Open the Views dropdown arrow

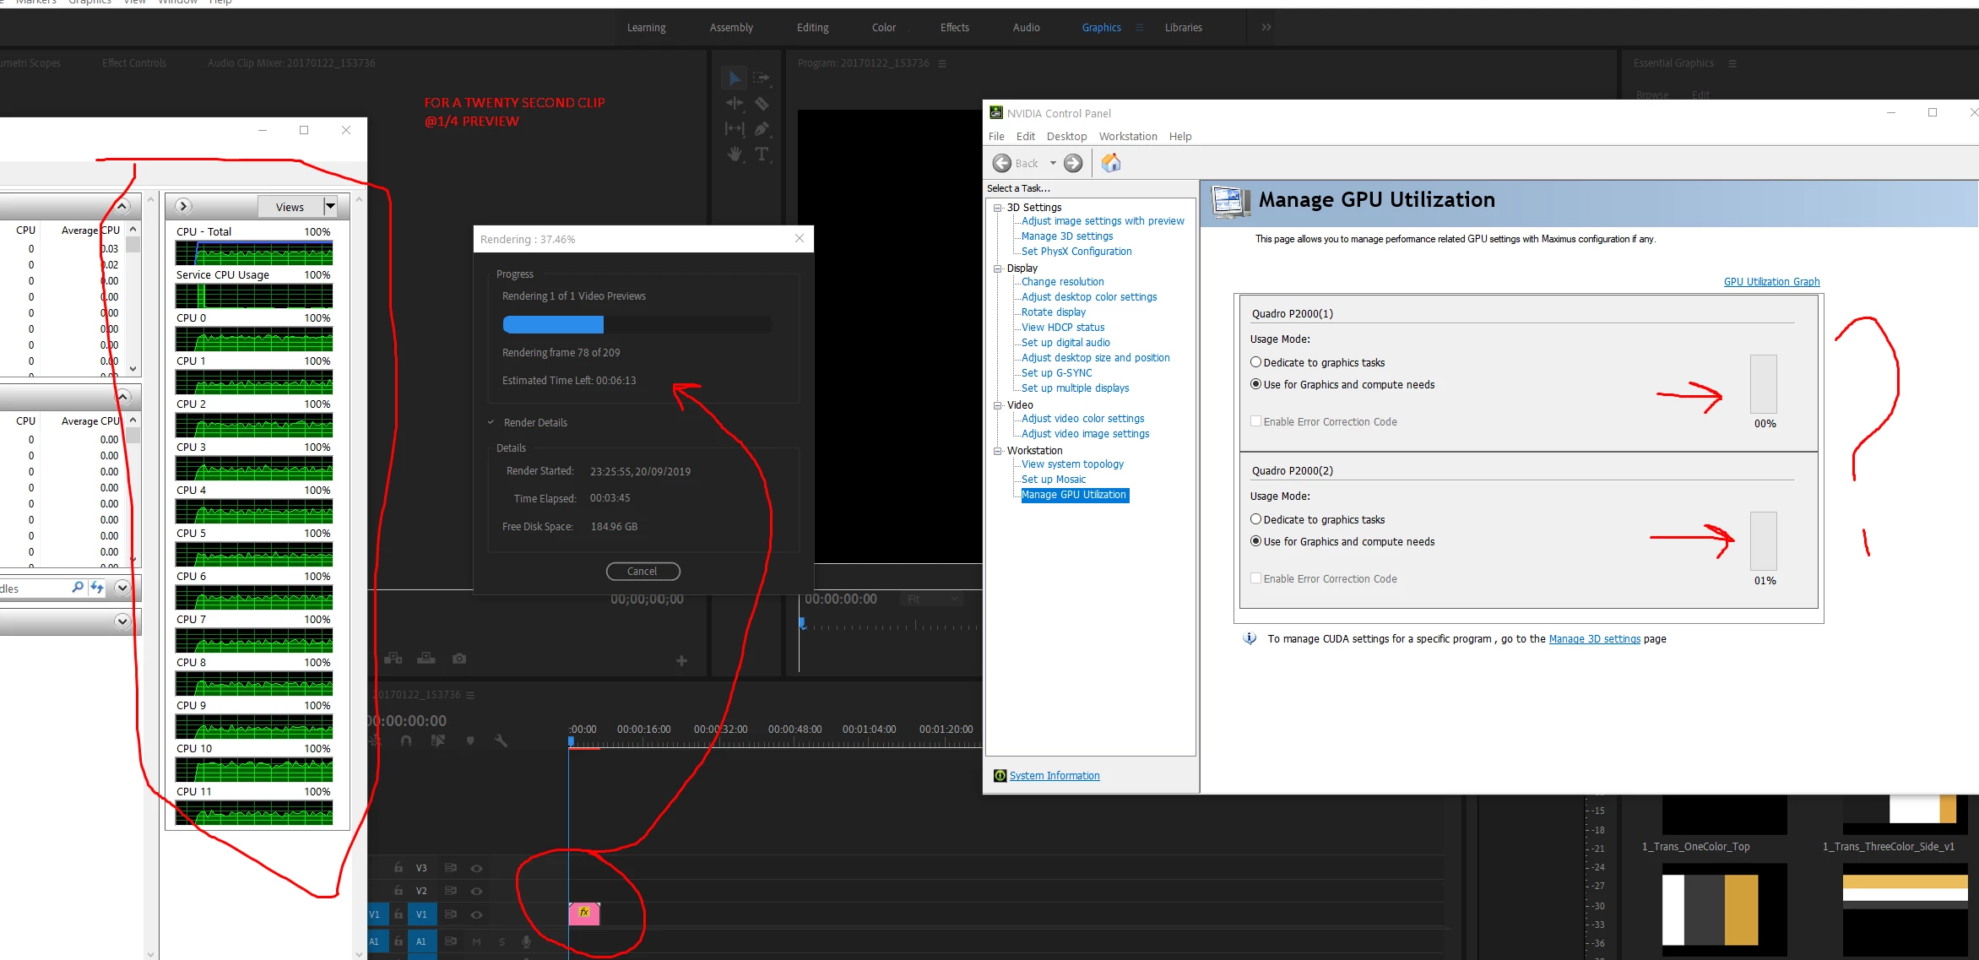tap(331, 207)
